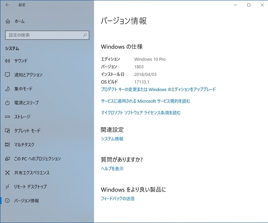The width and height of the screenshot is (268, 223).
Task: Click the search magnifier icon
Action: (x=85, y=35)
